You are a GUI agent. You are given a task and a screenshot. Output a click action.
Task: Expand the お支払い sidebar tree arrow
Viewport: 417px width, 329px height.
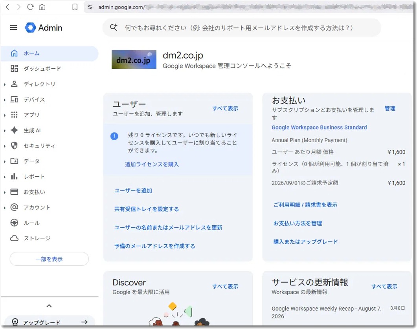pos(5,192)
